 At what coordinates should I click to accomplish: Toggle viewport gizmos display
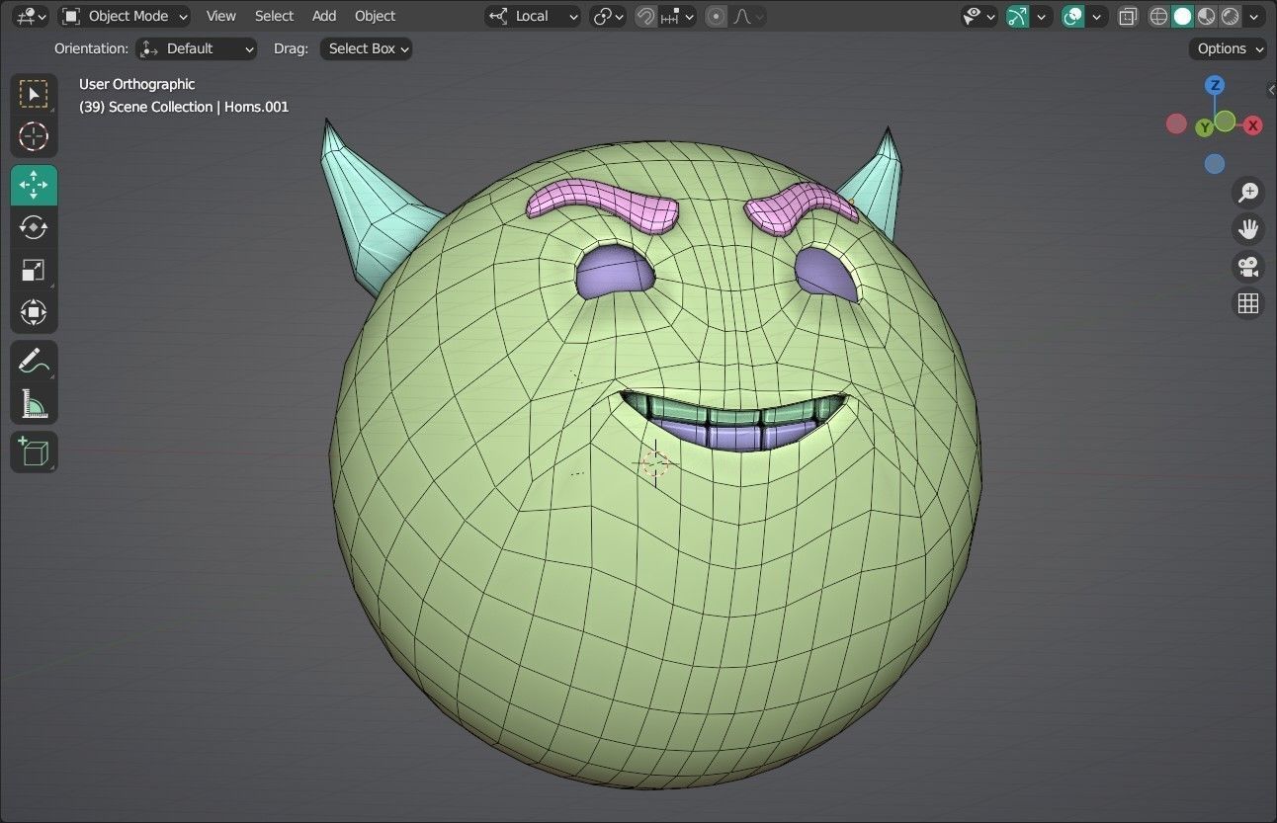click(1017, 16)
